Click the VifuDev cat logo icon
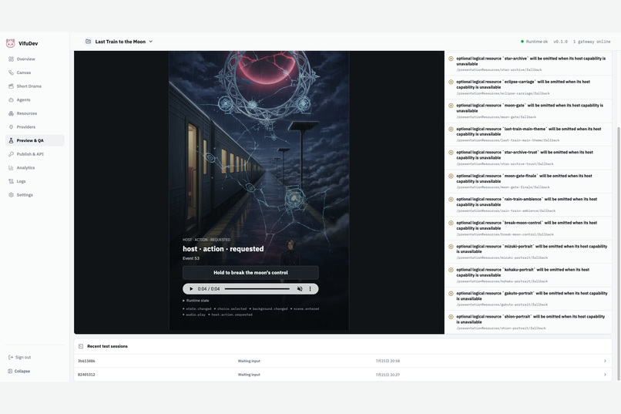 click(x=10, y=43)
